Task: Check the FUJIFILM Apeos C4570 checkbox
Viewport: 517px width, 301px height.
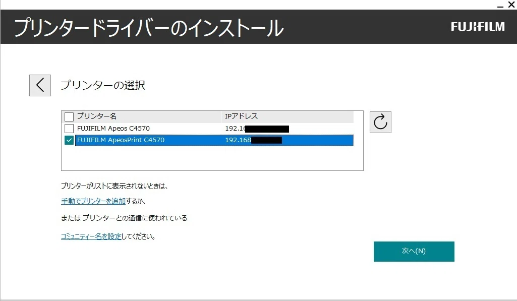Action: 69,128
